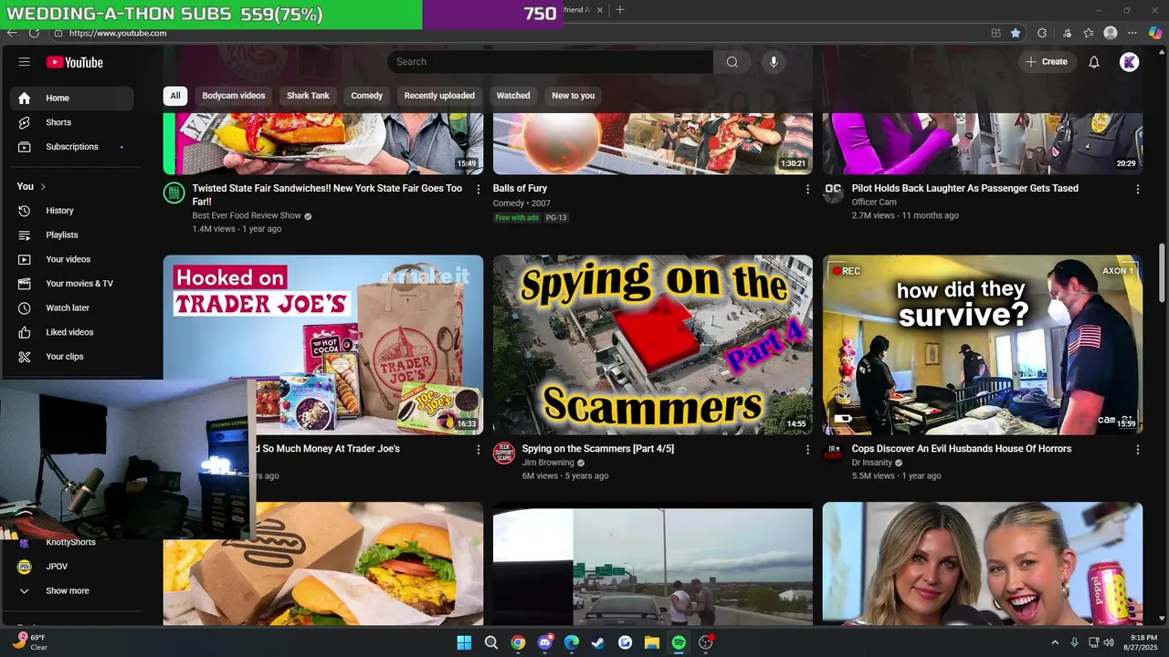Screen dimensions: 1169x657
Task: Start voice search with microphone icon
Action: 774,62
